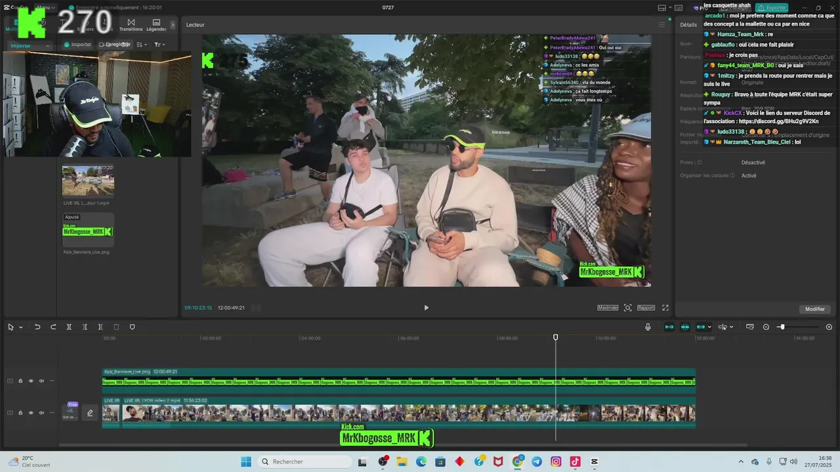
Task: Open the timeline cover settings icon
Action: (x=750, y=327)
